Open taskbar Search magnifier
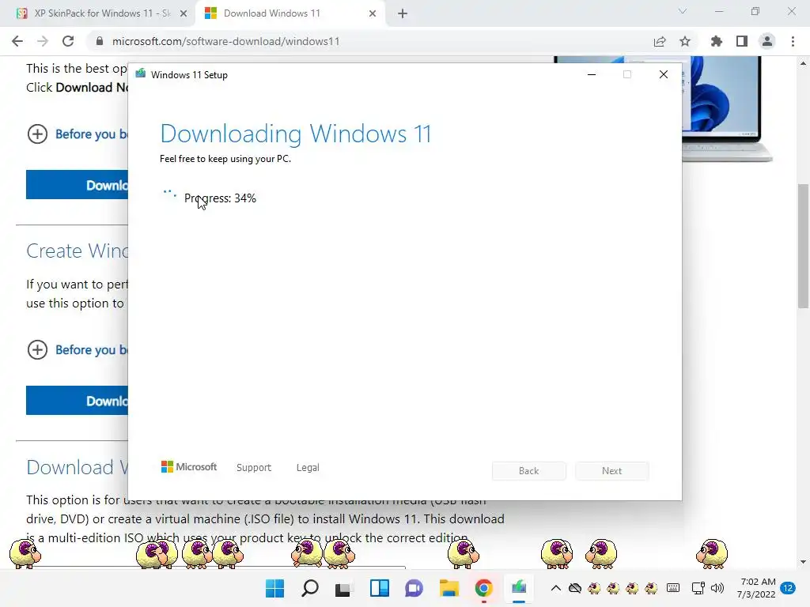This screenshot has height=607, width=810. click(310, 588)
